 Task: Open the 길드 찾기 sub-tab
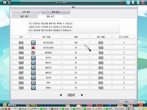tap(24, 16)
